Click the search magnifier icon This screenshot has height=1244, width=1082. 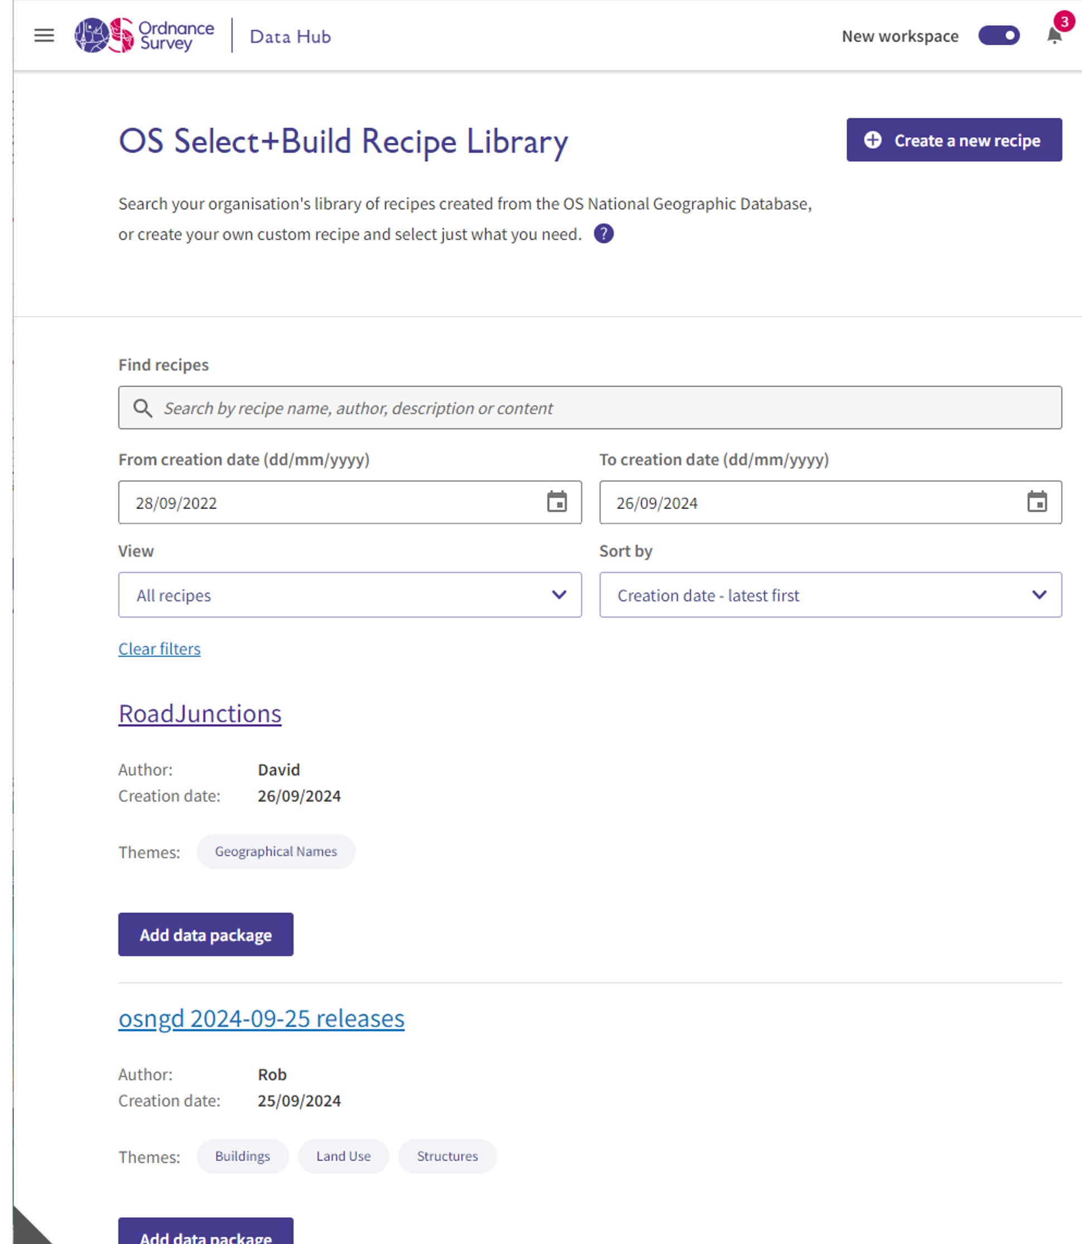pos(142,408)
